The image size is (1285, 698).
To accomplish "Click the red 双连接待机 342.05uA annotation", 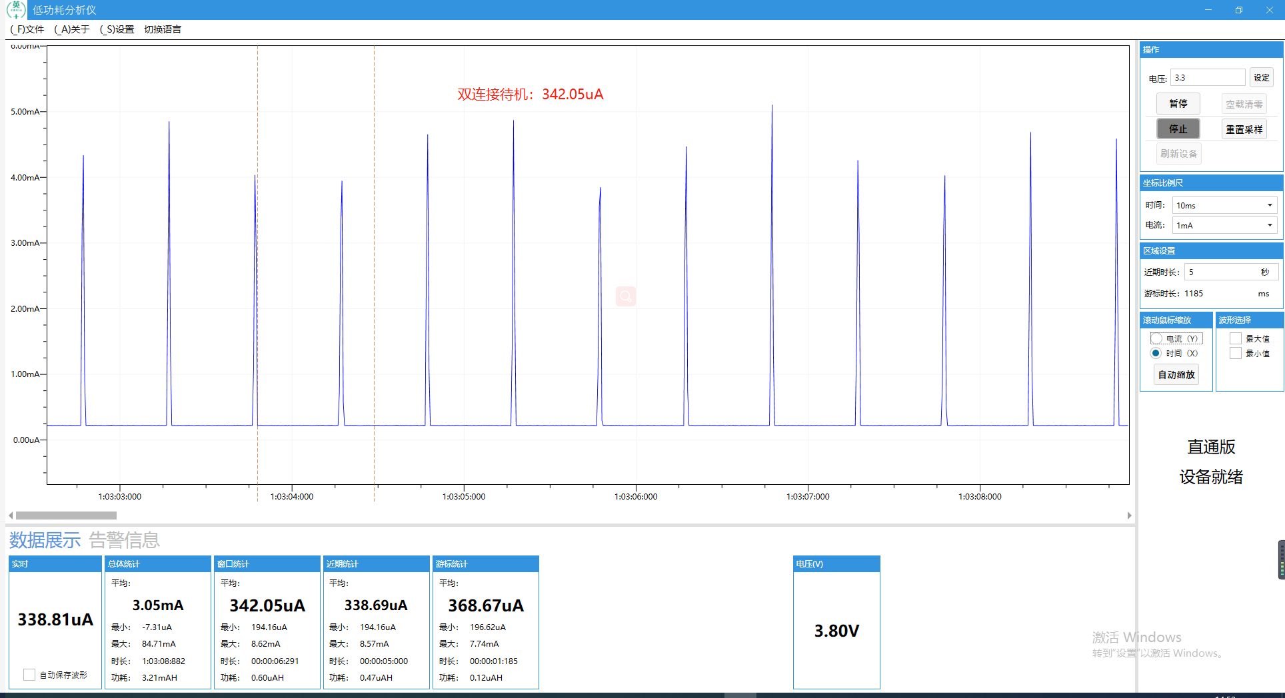I will pos(531,94).
